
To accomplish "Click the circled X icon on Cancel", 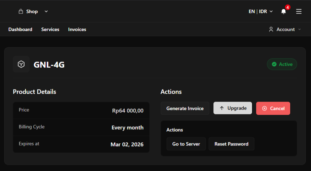I will [x=264, y=108].
